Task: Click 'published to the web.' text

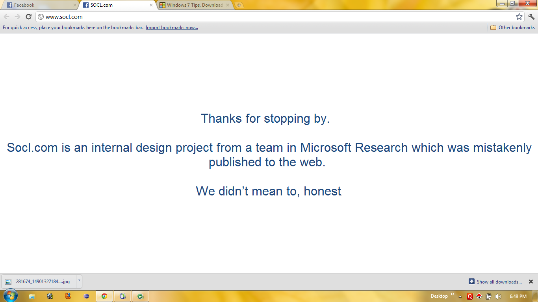Action: tap(267, 162)
